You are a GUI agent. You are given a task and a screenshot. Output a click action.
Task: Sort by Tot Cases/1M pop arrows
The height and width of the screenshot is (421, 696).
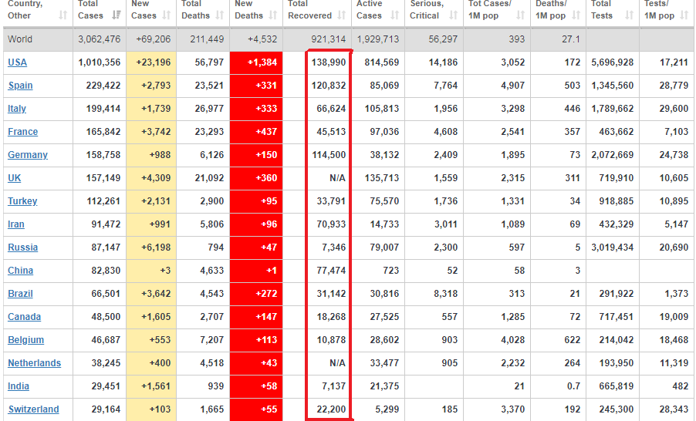pos(520,15)
